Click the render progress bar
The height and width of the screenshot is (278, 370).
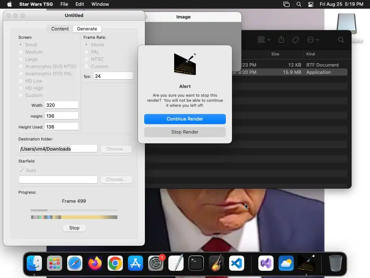pos(74,210)
